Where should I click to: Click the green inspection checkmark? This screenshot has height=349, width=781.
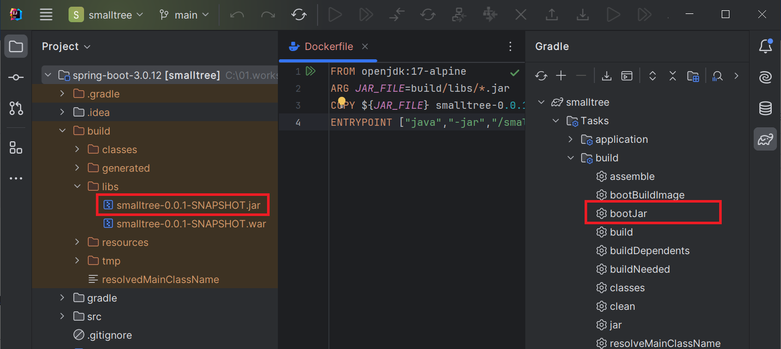tap(514, 72)
